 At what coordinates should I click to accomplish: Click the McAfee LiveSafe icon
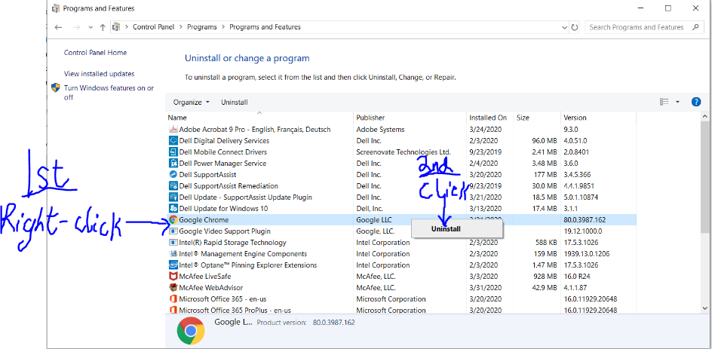[x=173, y=277]
